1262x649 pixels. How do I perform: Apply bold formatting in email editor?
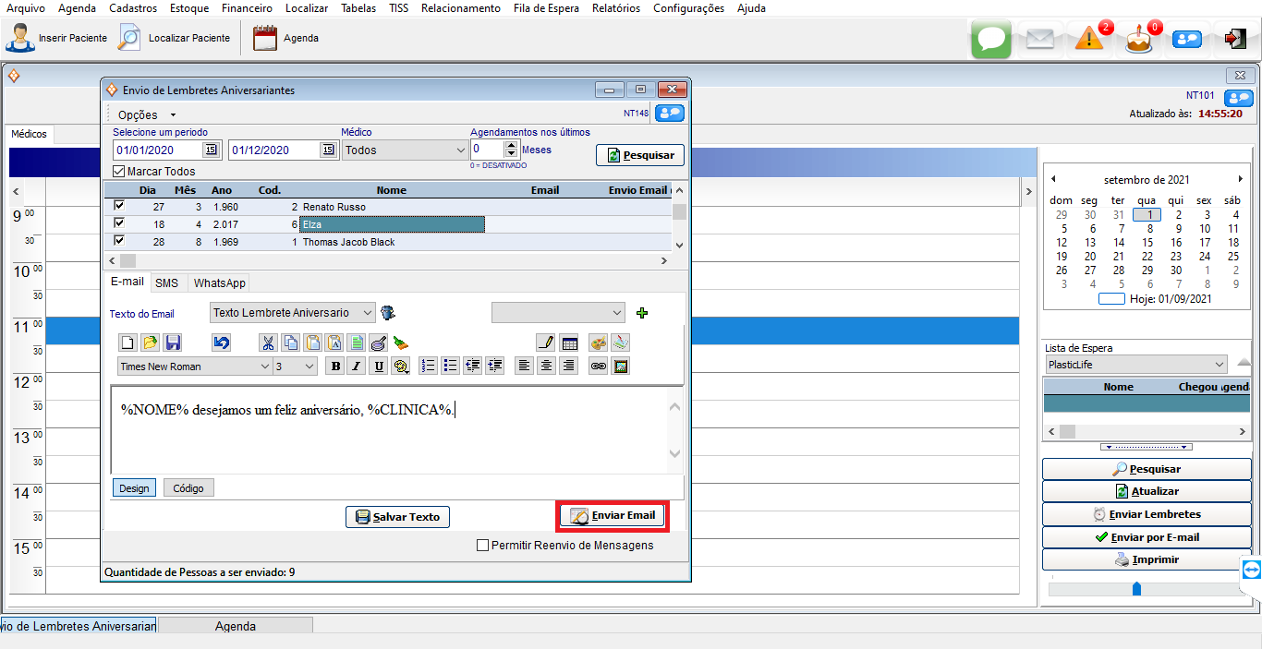[334, 367]
